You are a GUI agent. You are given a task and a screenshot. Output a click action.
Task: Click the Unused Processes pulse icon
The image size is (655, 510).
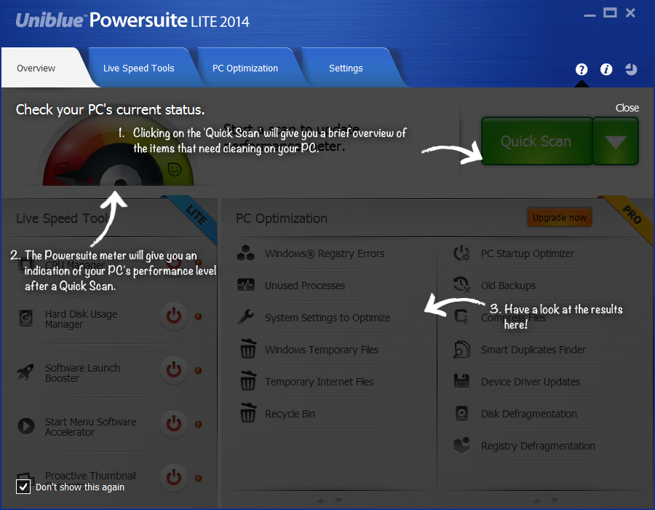point(246,285)
